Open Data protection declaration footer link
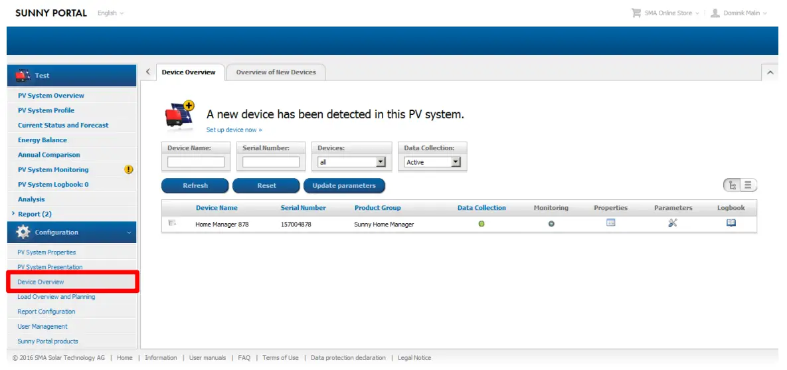Viewport: 787px width, 370px height. pos(348,358)
